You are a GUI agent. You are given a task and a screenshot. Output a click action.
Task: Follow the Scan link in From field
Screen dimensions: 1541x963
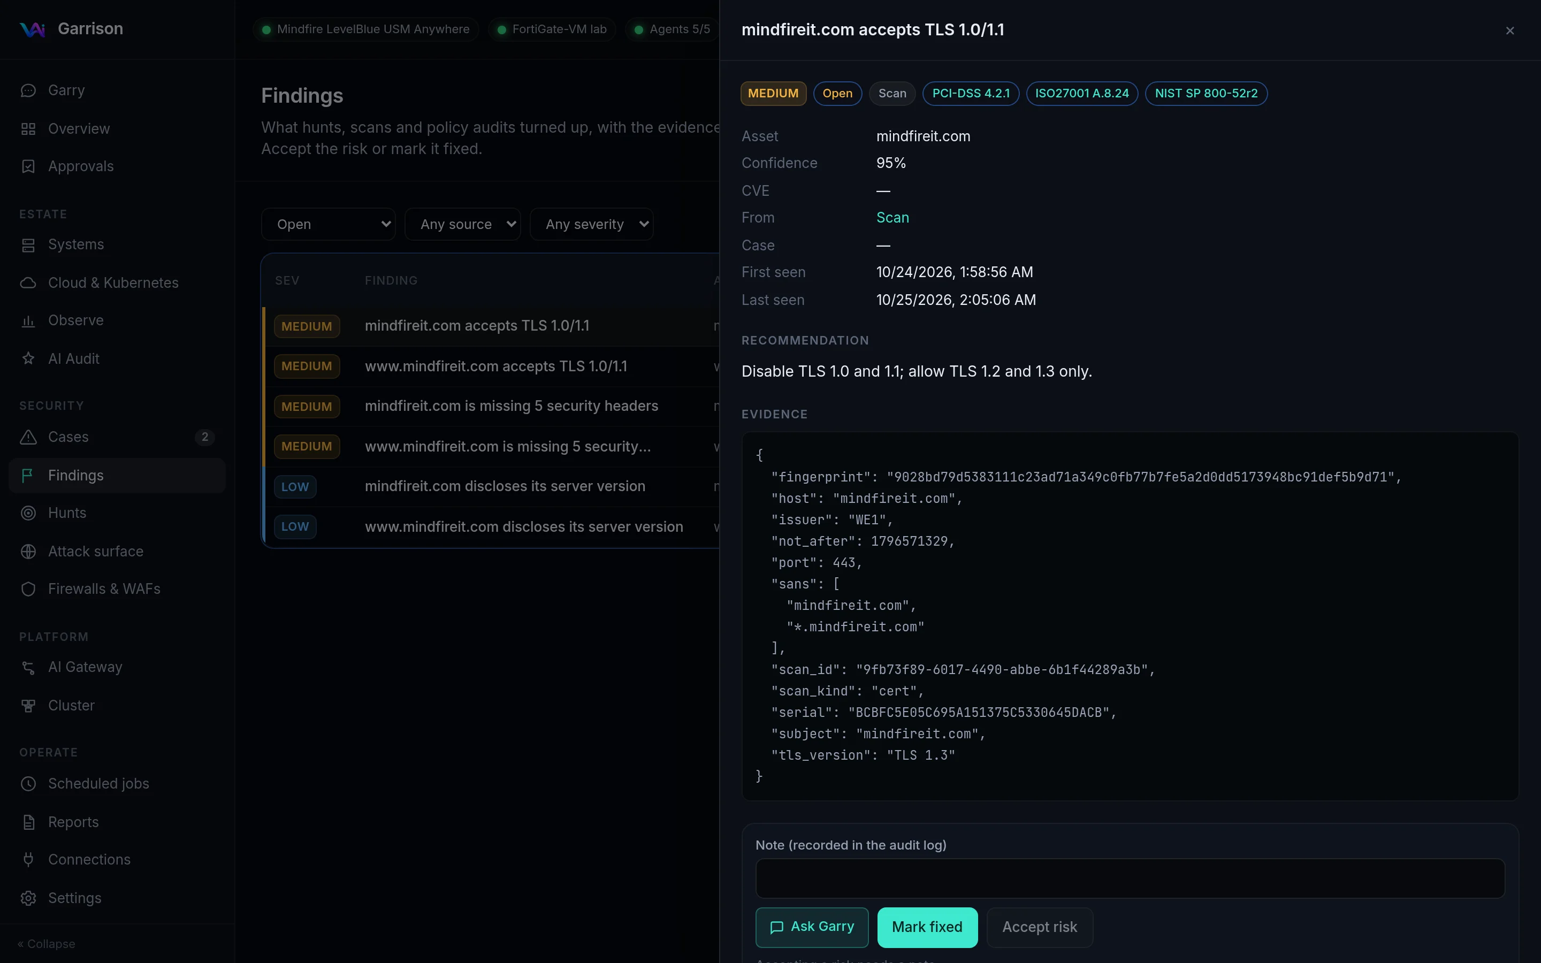[x=892, y=218]
